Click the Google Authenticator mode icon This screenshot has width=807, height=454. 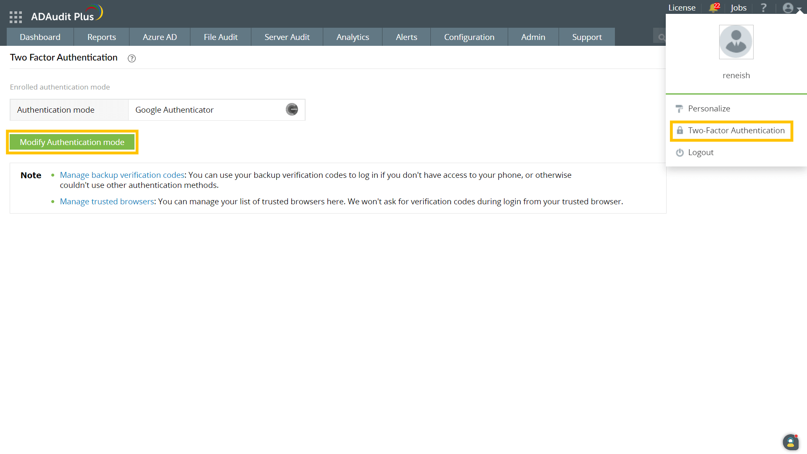(x=292, y=110)
